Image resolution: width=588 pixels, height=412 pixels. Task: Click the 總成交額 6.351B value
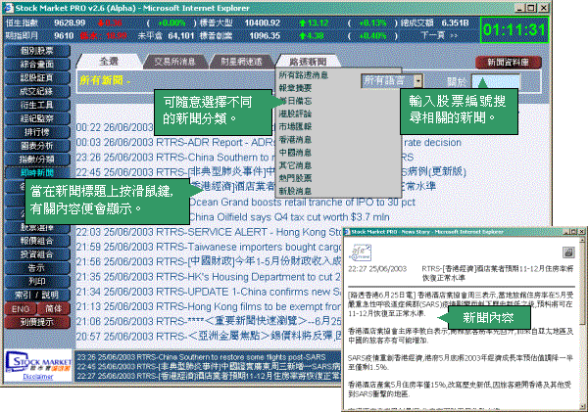455,23
